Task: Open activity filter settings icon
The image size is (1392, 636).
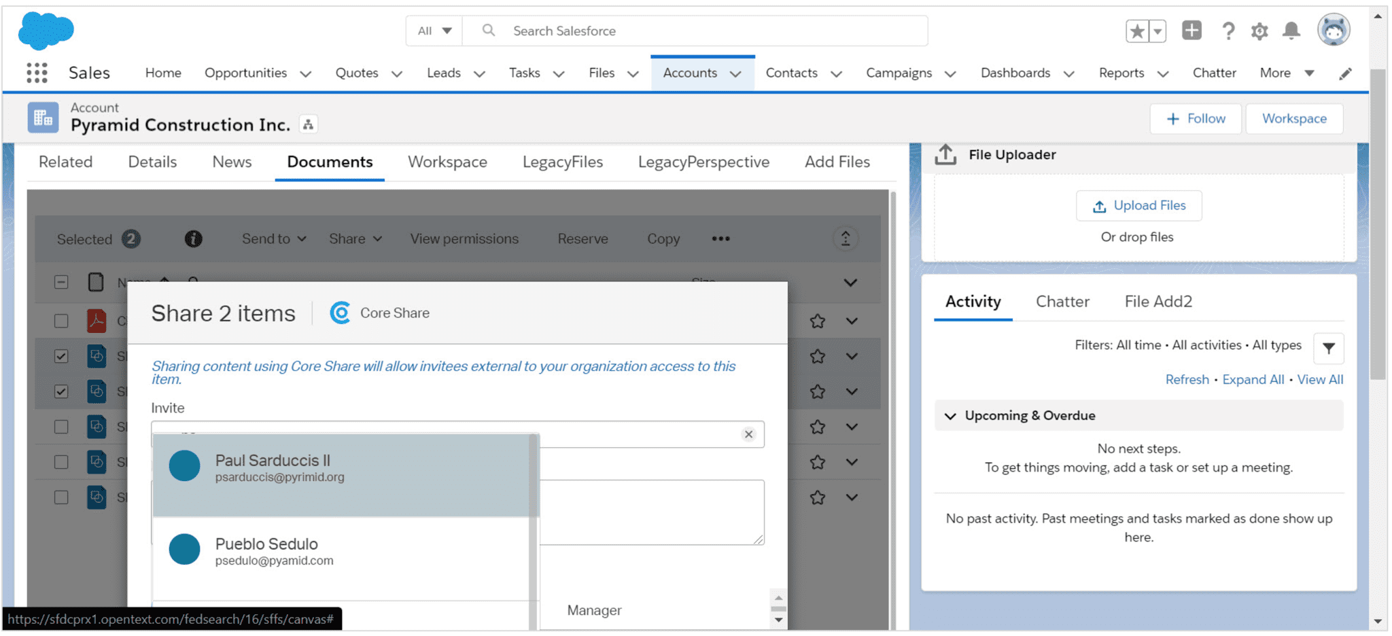Action: (x=1328, y=348)
